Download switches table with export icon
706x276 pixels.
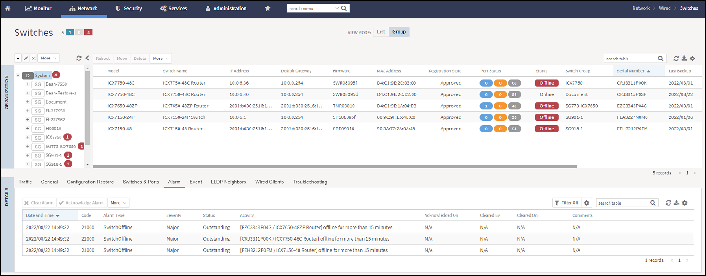pos(684,59)
